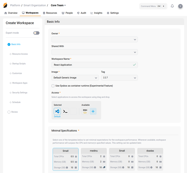The width and height of the screenshot is (187, 173).
Task: Click the VS Code access app icon
Action: pyautogui.click(x=57, y=111)
